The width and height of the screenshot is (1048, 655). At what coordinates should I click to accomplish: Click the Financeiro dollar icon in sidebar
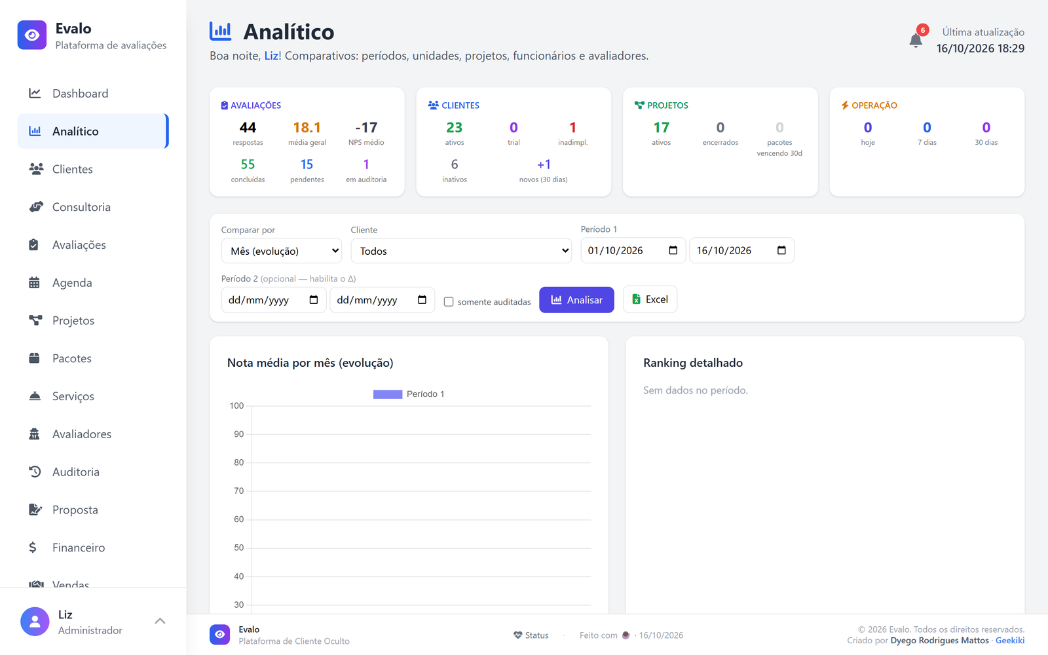33,548
